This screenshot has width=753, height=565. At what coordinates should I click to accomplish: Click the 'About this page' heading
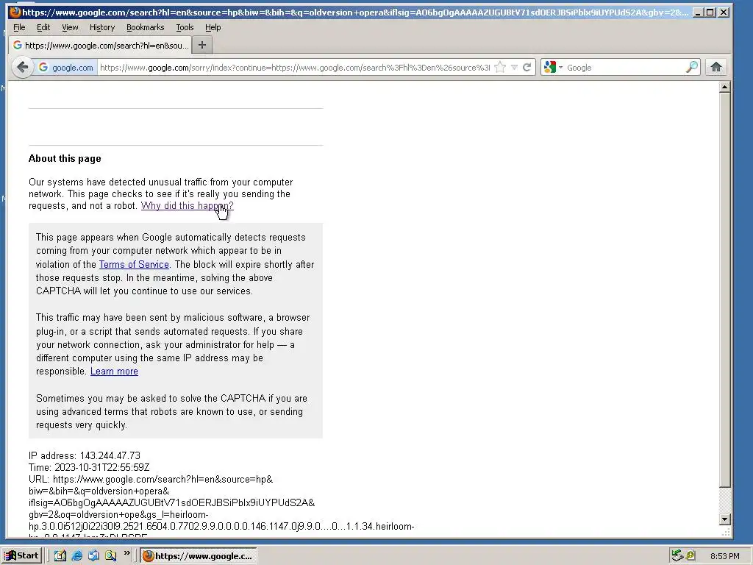tap(65, 159)
